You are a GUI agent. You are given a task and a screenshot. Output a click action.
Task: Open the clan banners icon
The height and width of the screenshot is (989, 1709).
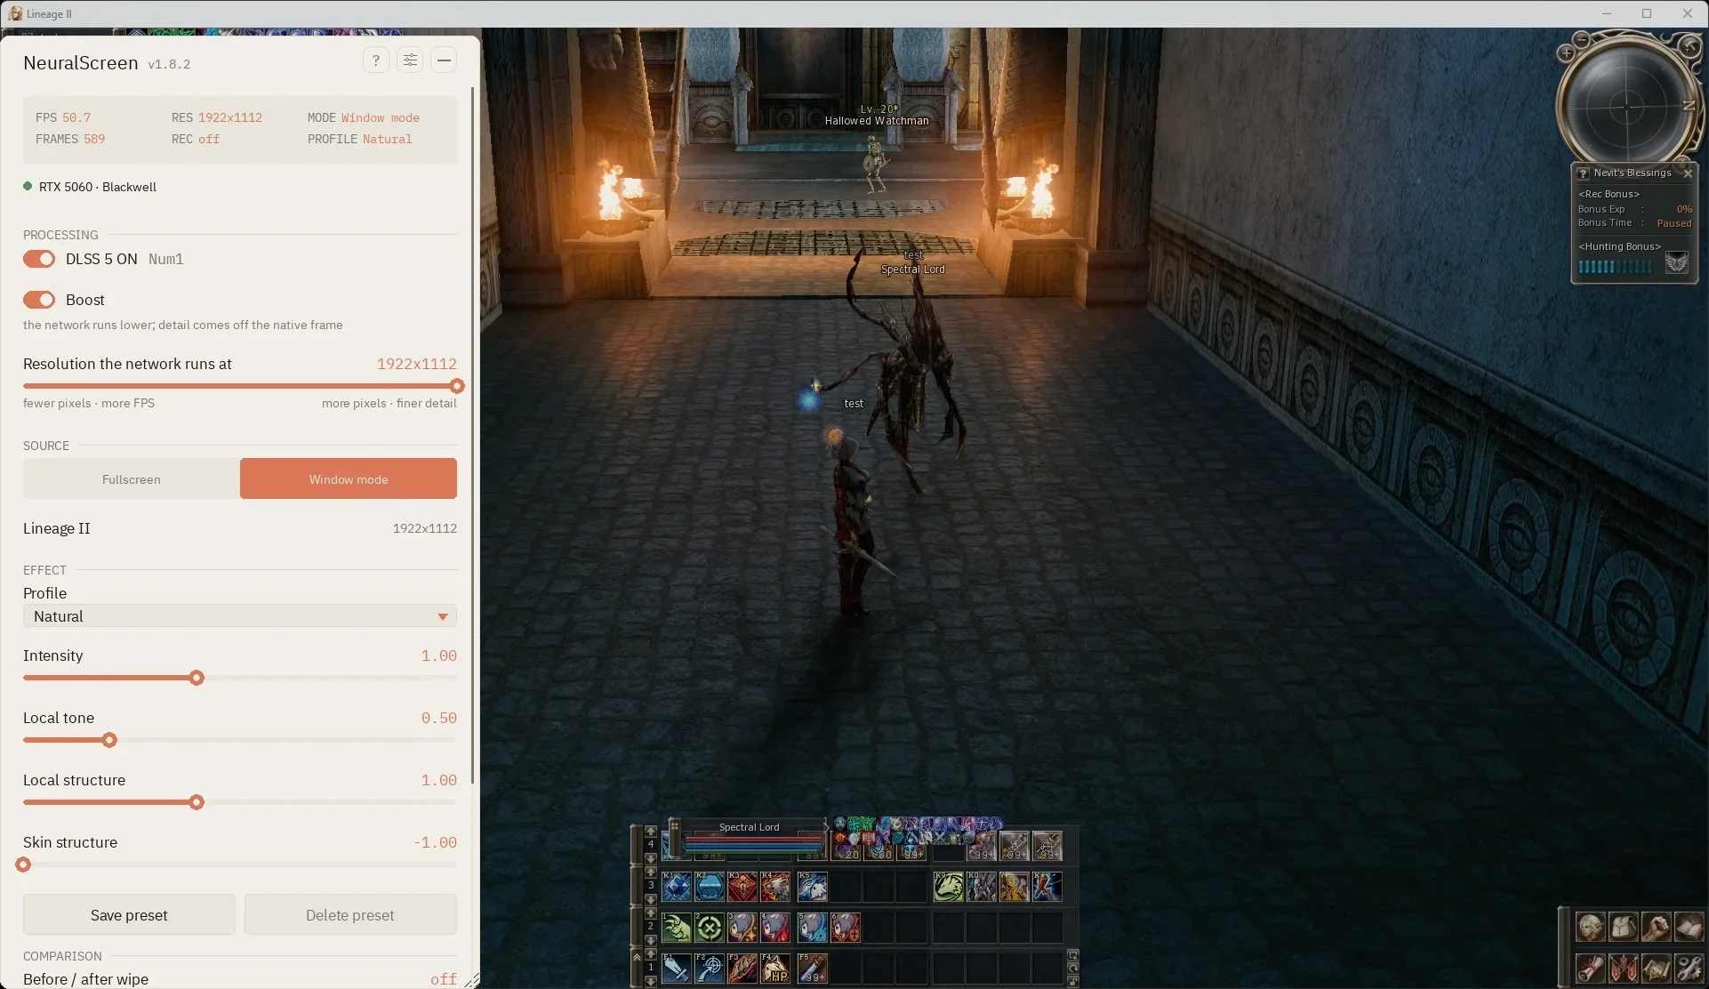click(1624, 968)
